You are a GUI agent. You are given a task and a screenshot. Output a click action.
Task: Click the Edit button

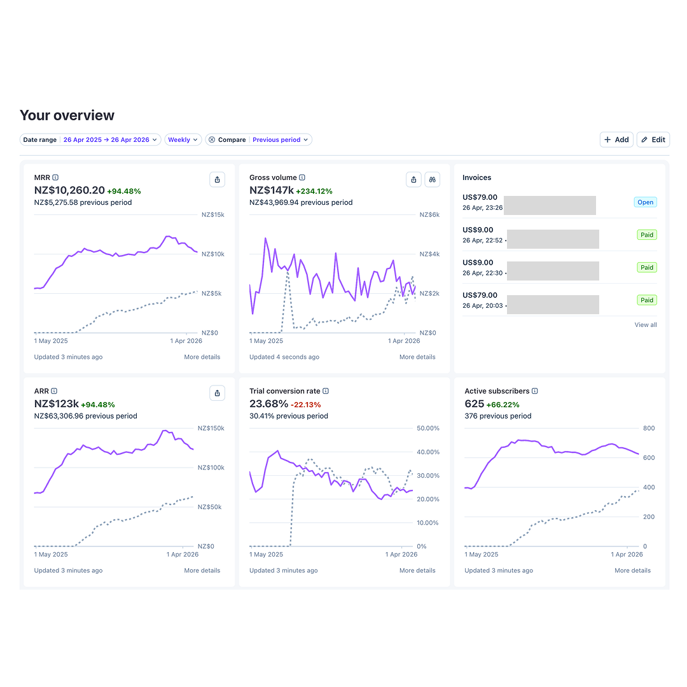pyautogui.click(x=653, y=140)
